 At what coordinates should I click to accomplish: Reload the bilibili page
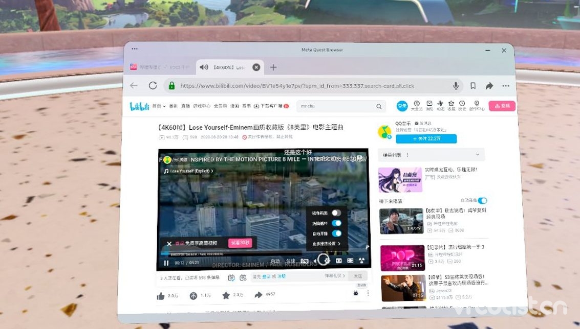(153, 86)
